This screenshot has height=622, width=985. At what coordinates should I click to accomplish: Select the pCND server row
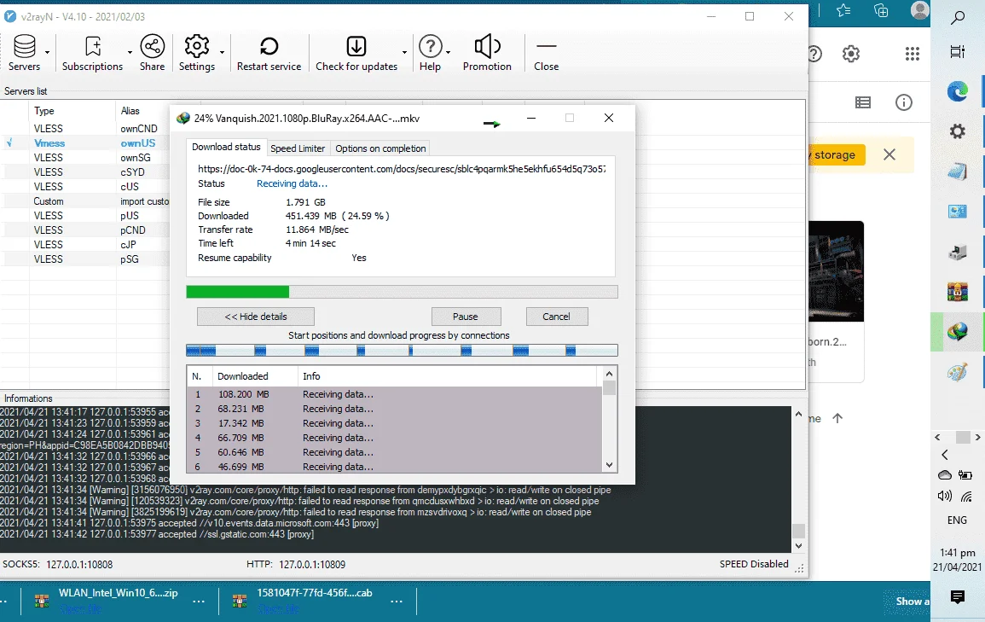(x=85, y=230)
